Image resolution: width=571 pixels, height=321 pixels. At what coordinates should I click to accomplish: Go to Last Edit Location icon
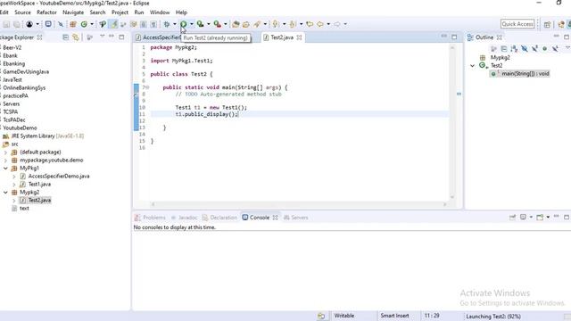310,24
